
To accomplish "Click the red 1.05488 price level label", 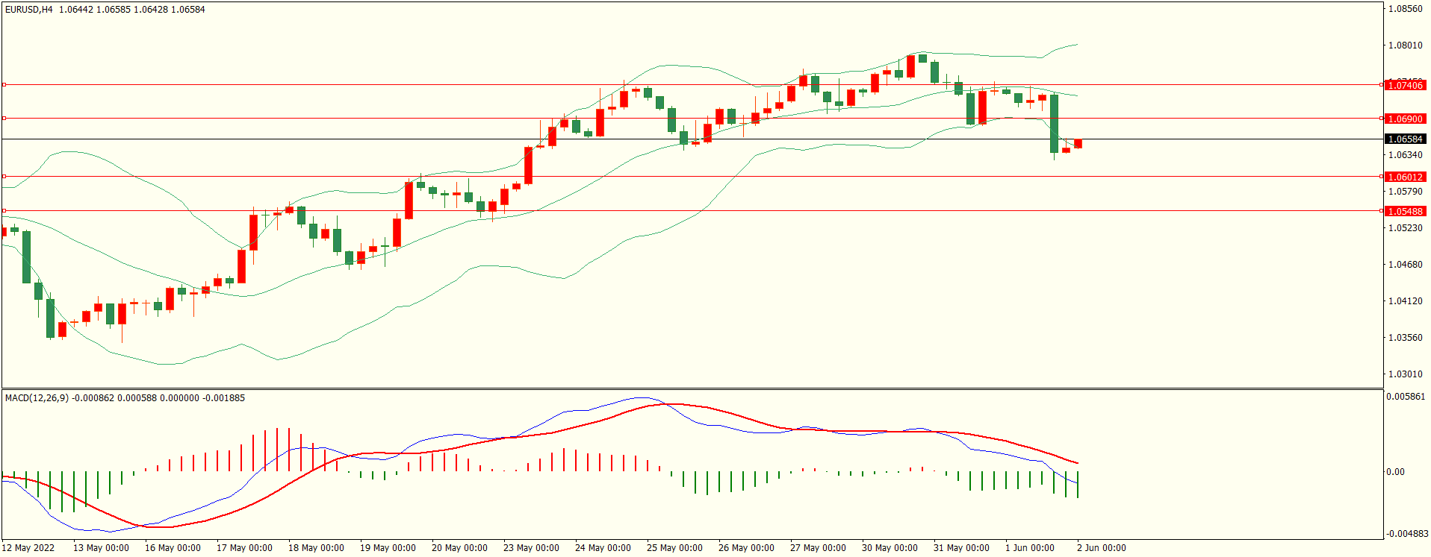I will [1405, 212].
